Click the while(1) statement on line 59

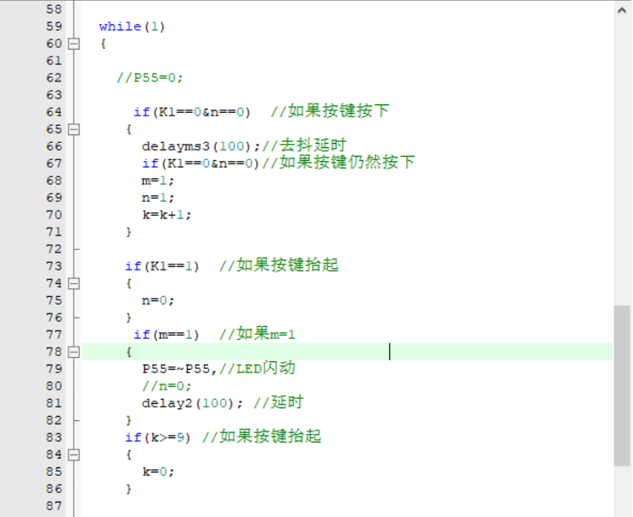132,27
